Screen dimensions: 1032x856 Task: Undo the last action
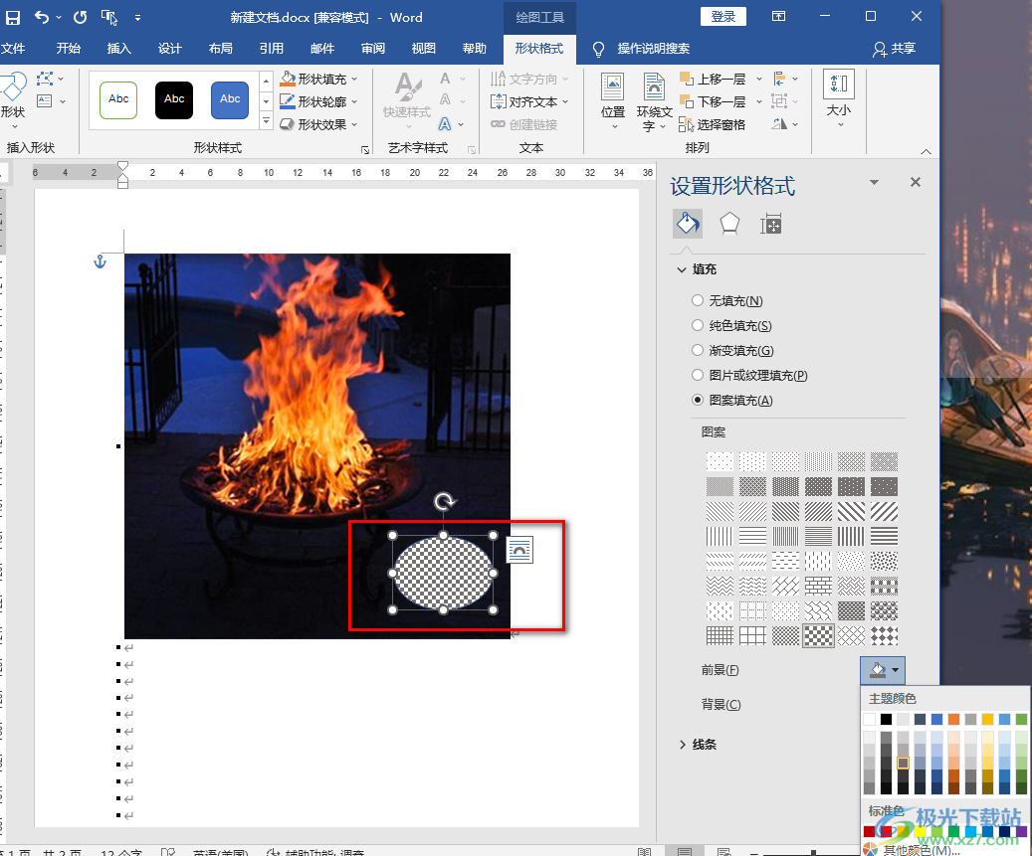coord(42,18)
